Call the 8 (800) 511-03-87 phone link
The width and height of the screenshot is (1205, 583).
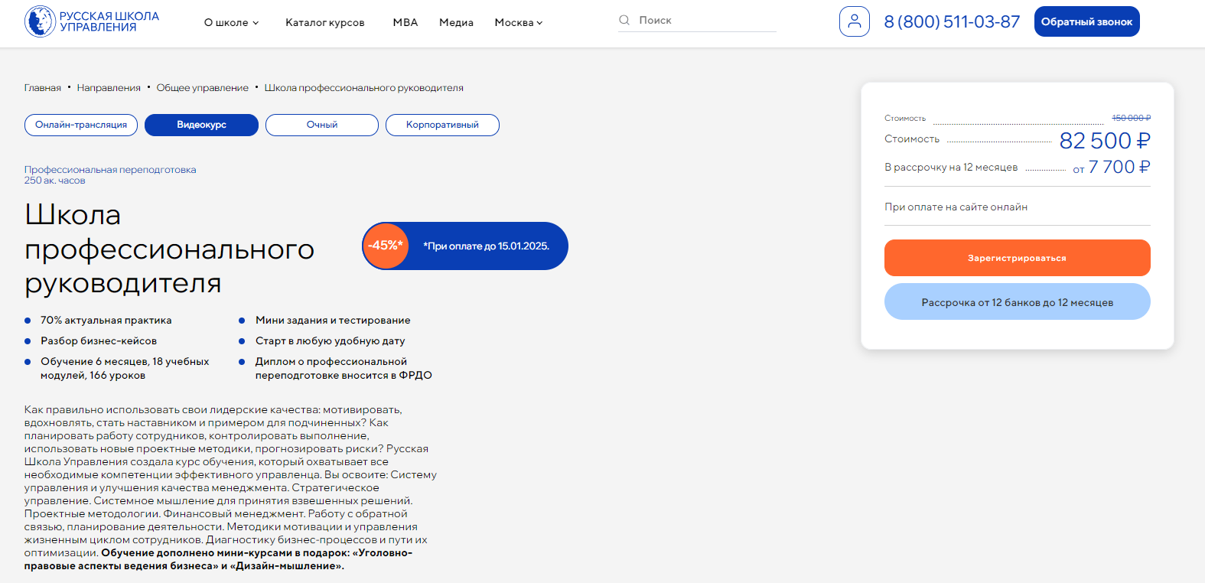[x=952, y=21]
